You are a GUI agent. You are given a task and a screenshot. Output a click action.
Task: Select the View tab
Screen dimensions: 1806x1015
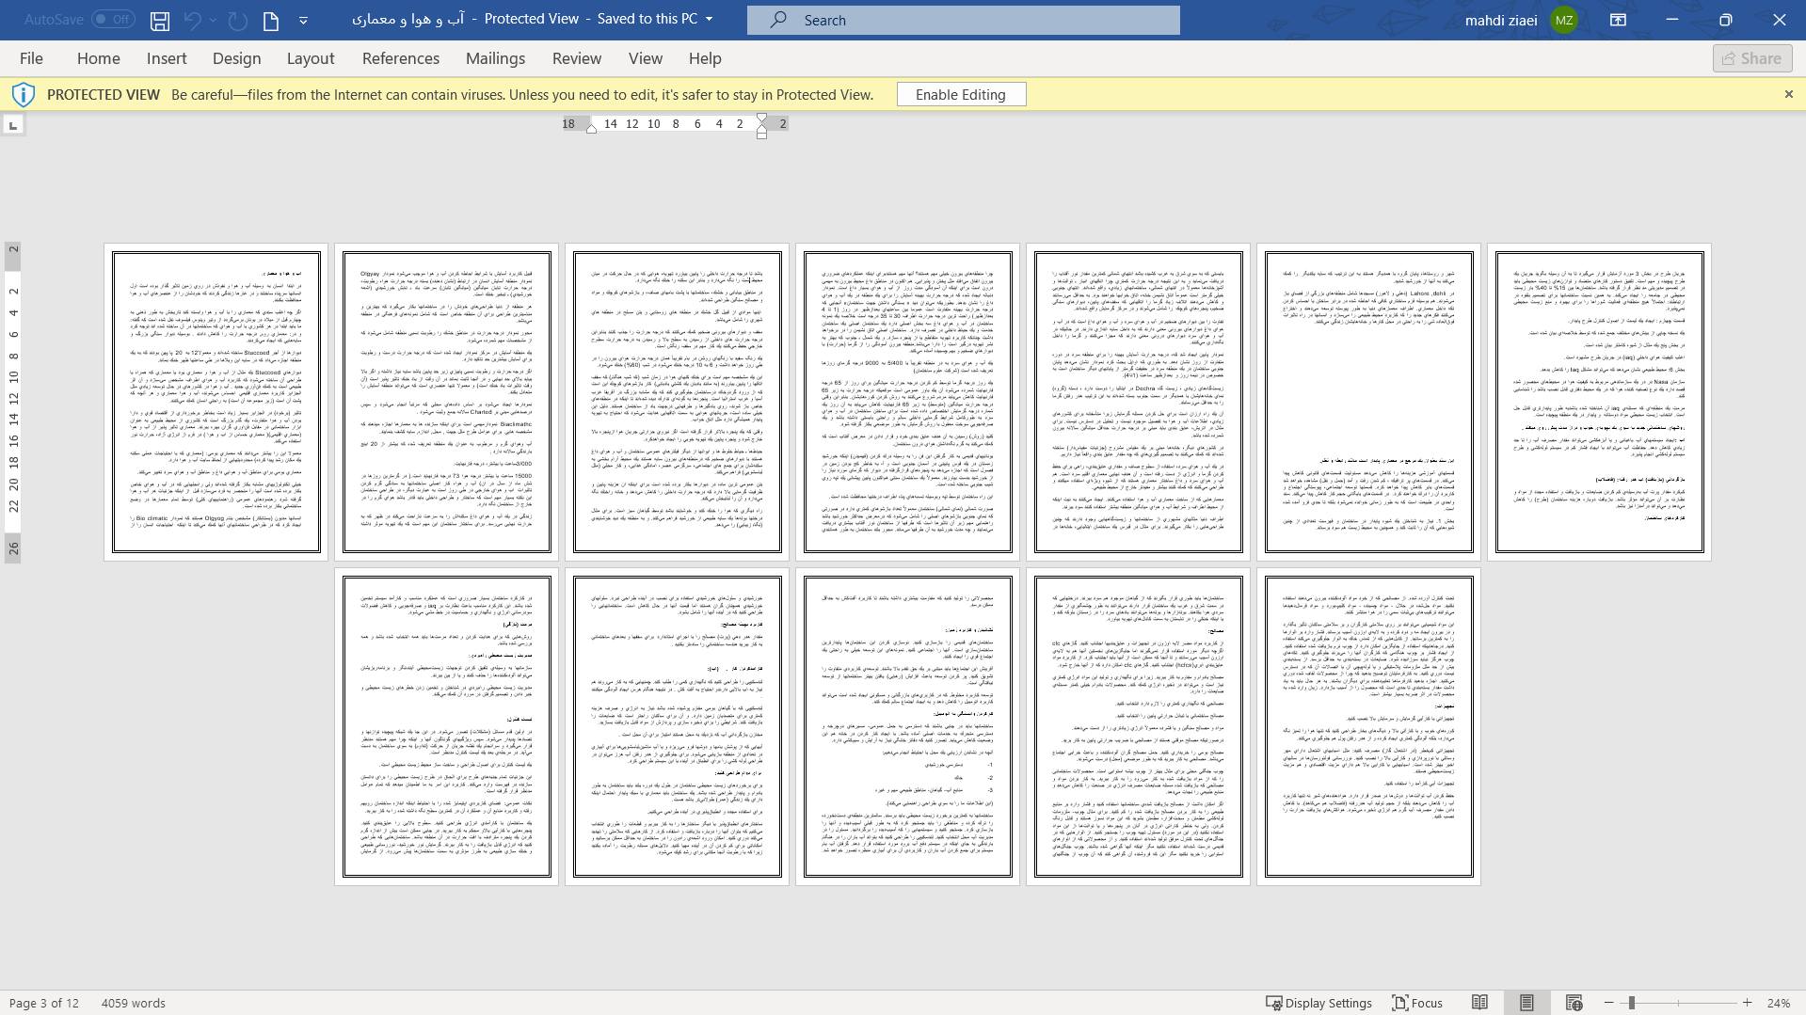coord(646,58)
